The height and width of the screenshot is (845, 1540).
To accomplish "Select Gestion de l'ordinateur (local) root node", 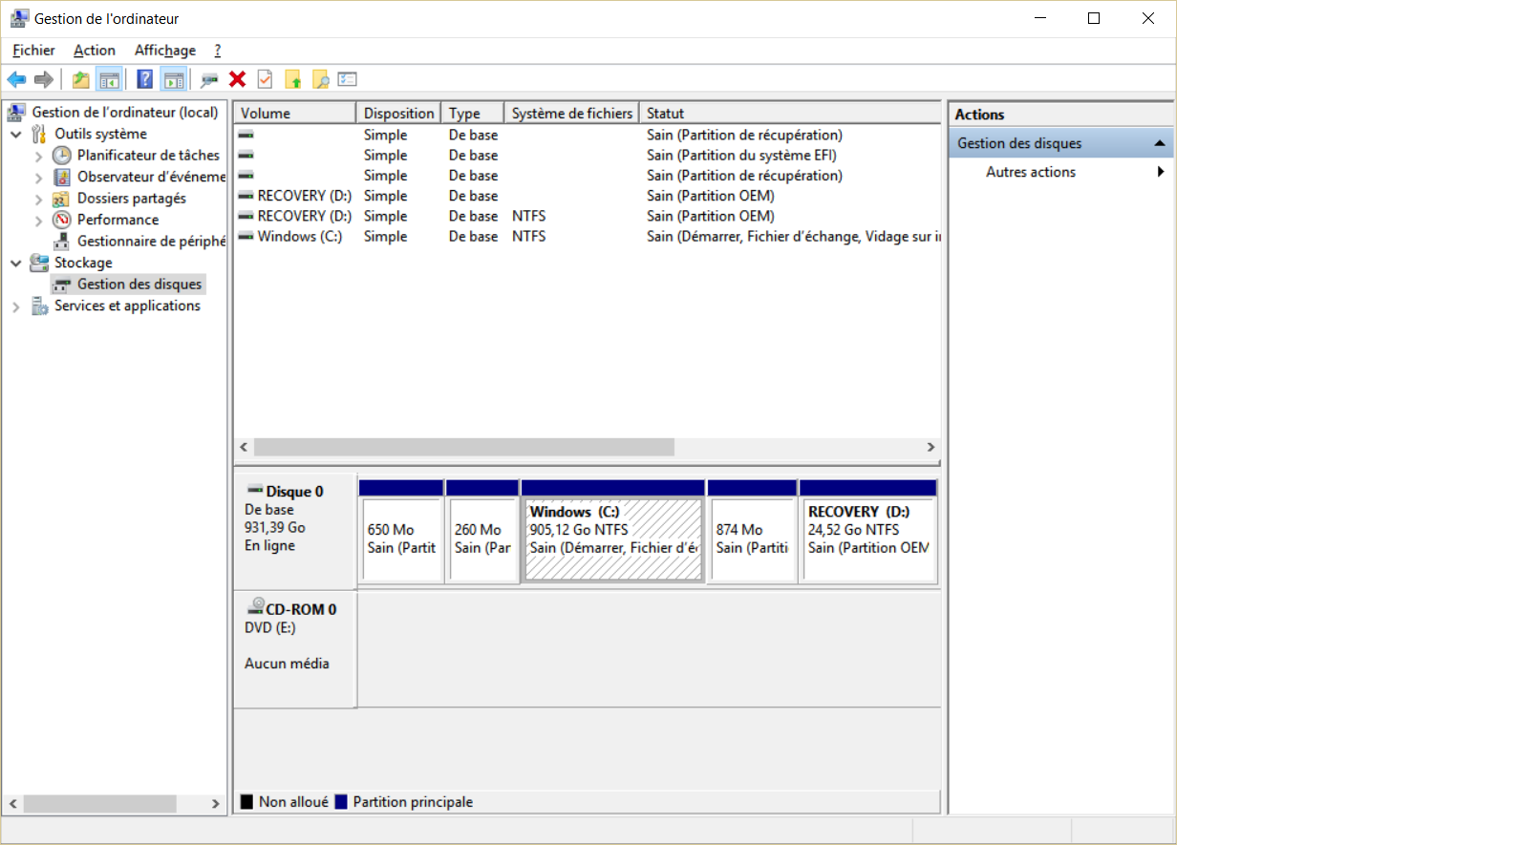I will (125, 112).
